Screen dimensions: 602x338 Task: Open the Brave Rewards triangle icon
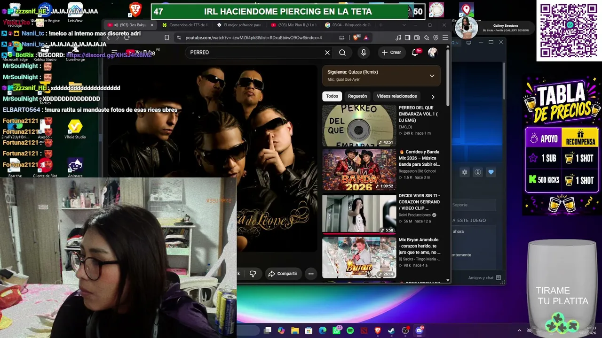(x=365, y=38)
